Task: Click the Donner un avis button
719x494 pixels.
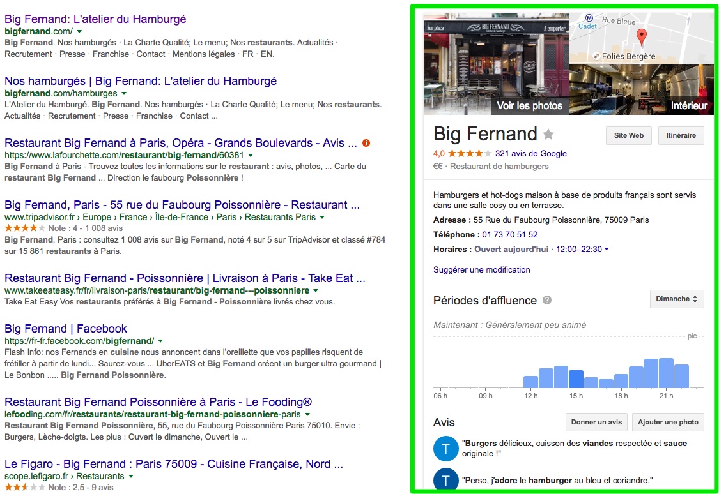Action: coord(596,422)
